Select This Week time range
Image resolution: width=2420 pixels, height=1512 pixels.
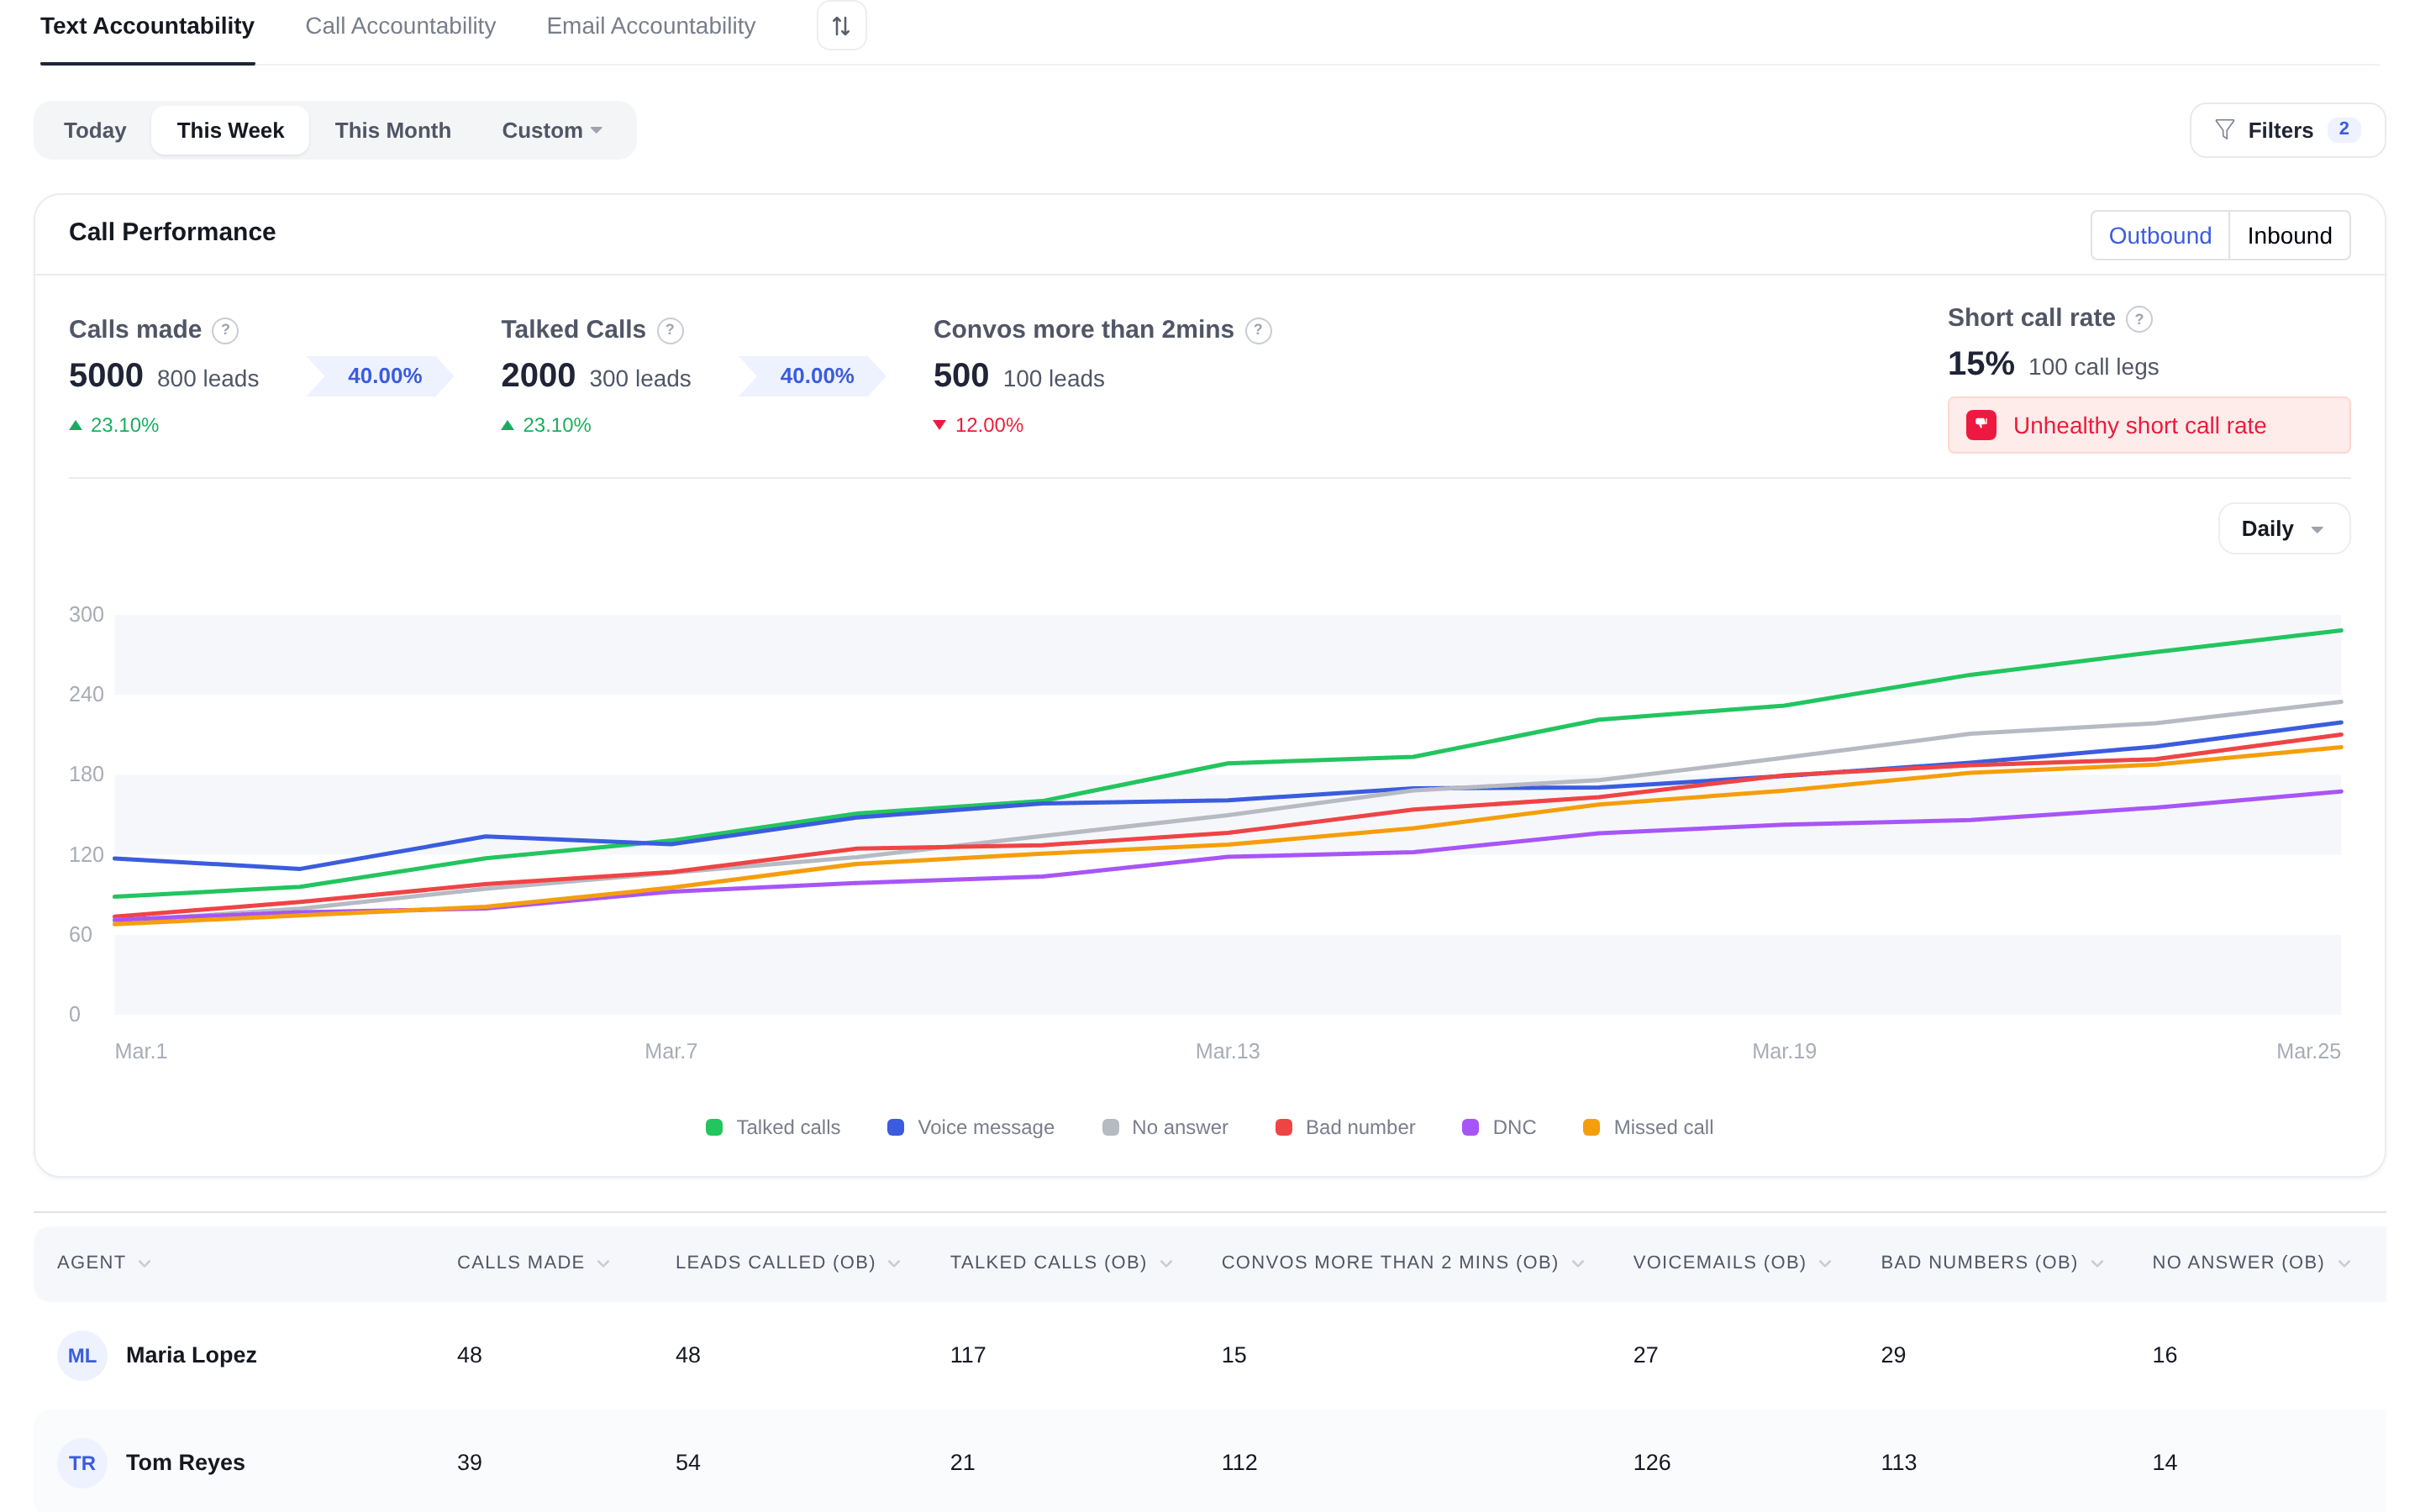coord(230,130)
